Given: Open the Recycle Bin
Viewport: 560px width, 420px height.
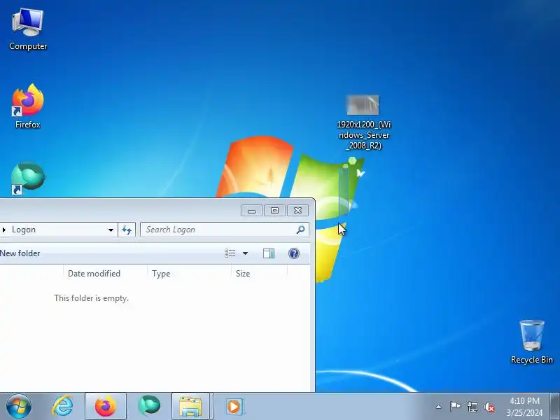Looking at the screenshot, I should 532,342.
